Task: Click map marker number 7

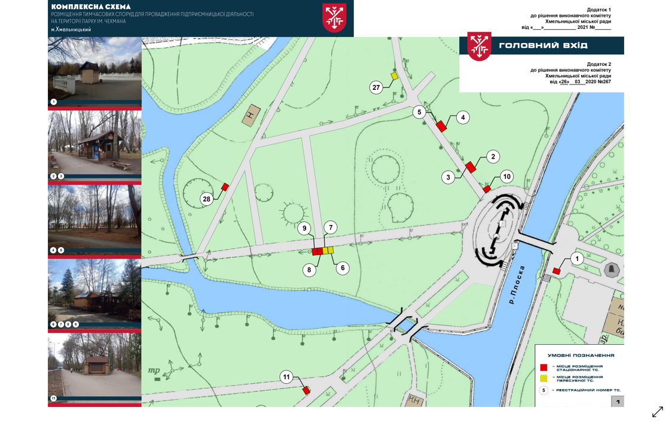Action: (331, 227)
